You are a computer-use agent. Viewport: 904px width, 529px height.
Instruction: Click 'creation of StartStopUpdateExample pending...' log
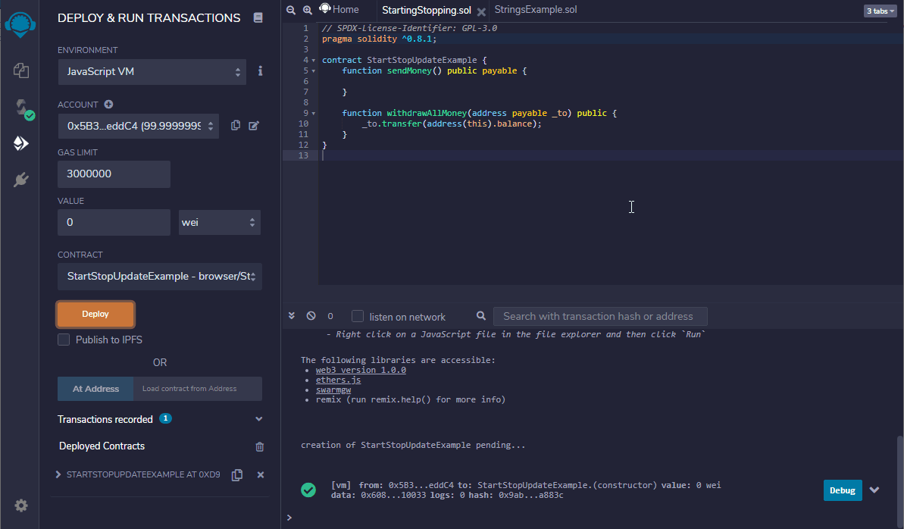[413, 445]
